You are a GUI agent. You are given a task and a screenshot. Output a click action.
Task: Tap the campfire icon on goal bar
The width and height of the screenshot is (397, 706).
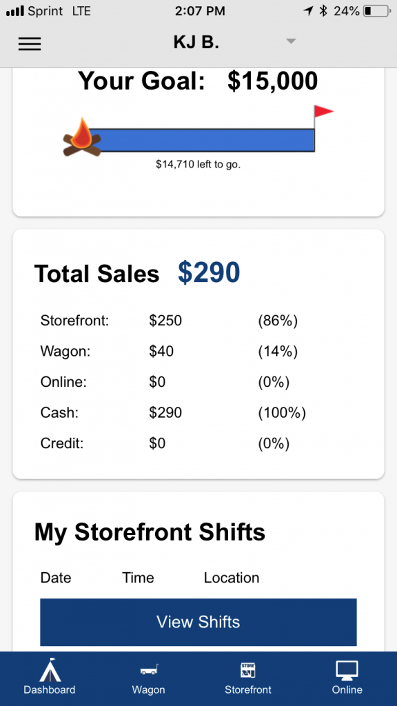click(82, 138)
